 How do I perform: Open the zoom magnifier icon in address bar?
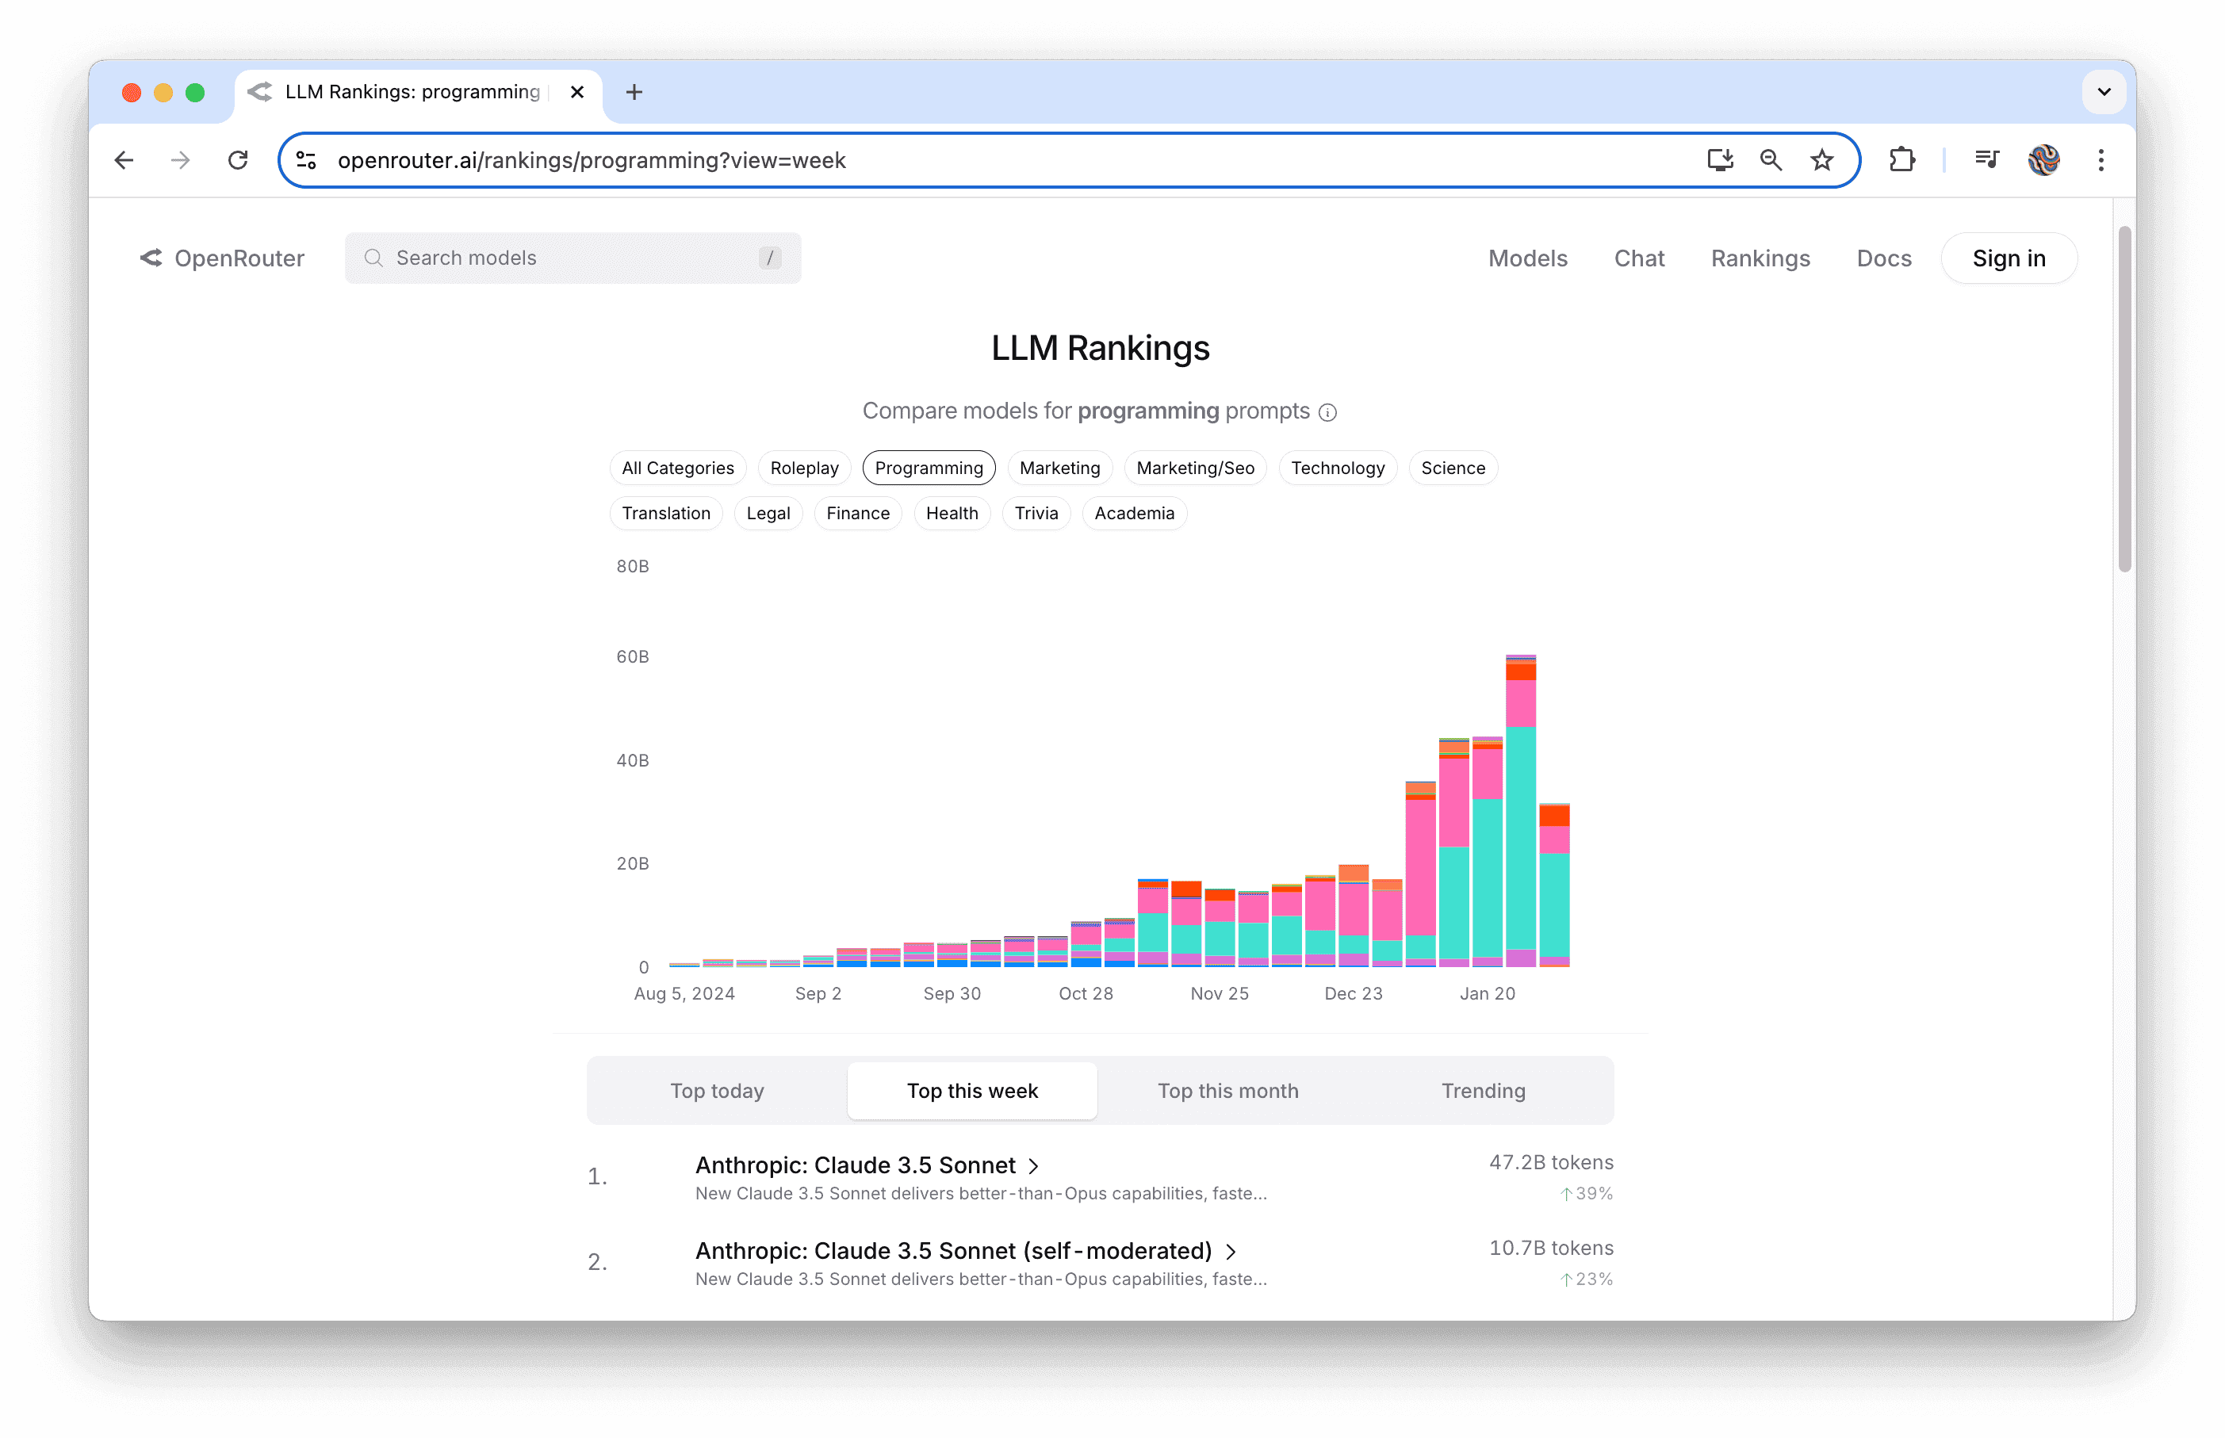pos(1770,161)
